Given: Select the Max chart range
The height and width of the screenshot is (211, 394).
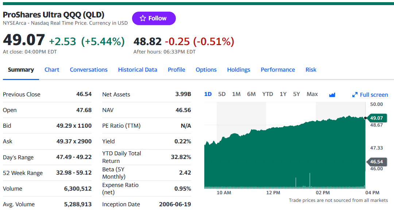Looking at the screenshot, I should [312, 94].
